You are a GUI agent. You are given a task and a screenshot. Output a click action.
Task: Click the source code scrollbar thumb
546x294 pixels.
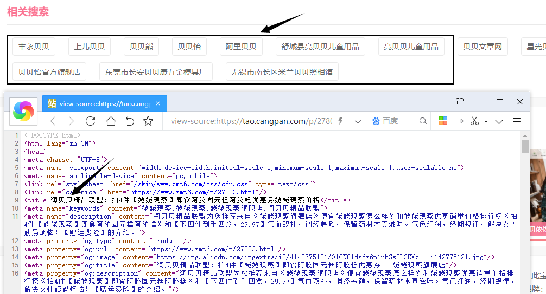[x=525, y=146]
